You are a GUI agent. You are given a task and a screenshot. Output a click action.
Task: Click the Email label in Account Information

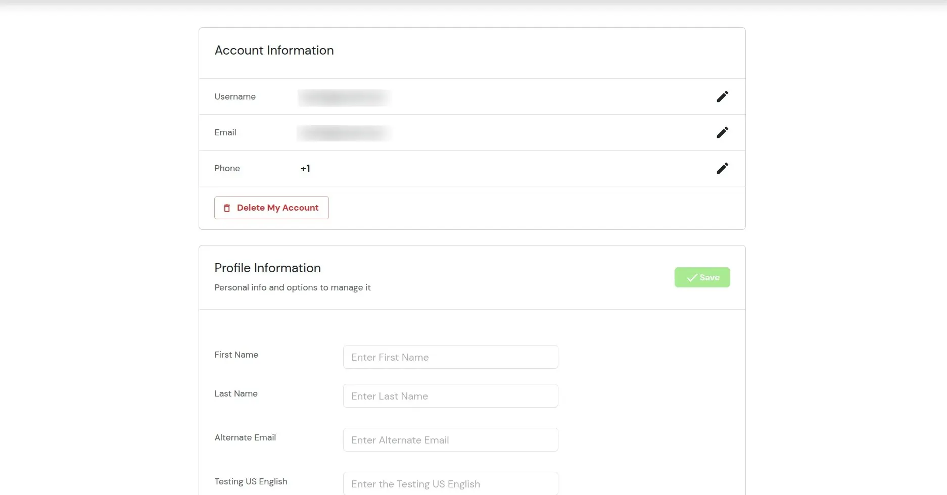[x=225, y=132]
